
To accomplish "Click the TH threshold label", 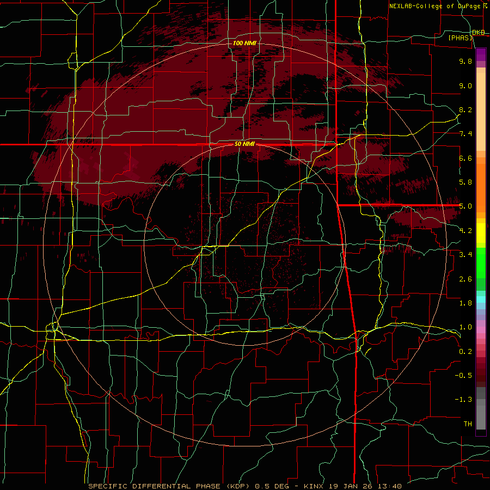I will coord(468,424).
